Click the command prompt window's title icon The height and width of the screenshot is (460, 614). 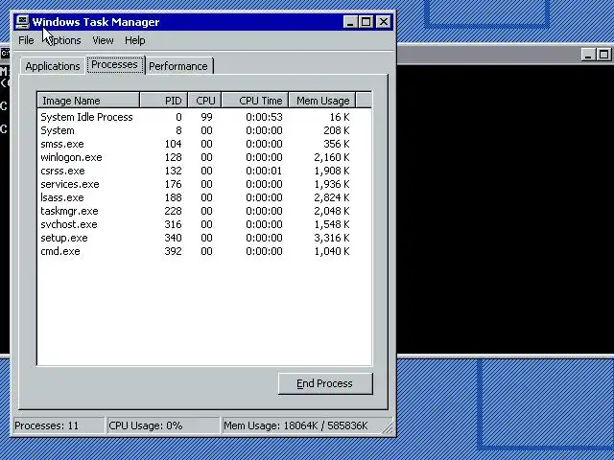pyautogui.click(x=5, y=54)
